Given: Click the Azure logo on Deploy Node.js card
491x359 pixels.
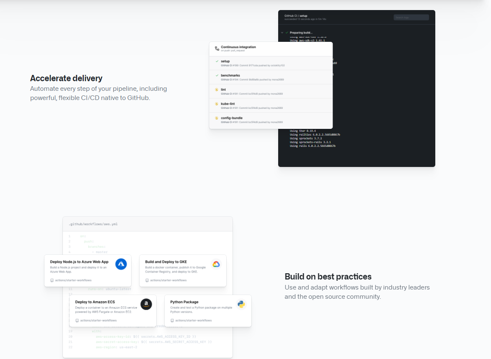Looking at the screenshot, I should [121, 264].
